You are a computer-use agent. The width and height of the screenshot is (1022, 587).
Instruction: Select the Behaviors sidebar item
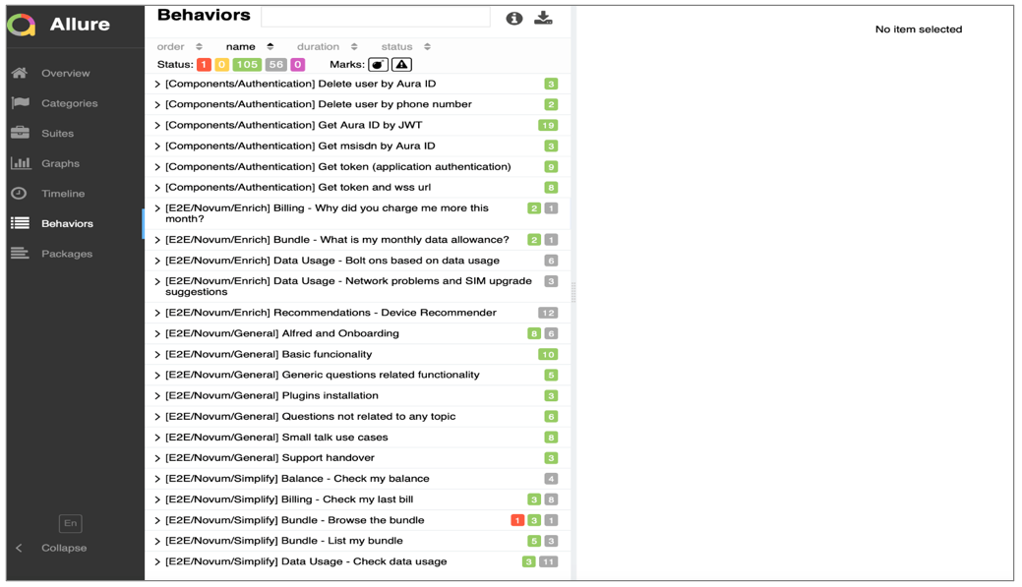coord(76,223)
